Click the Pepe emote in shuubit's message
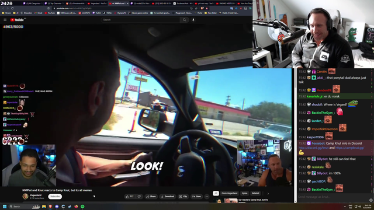This screenshot has height=210, width=374. pyautogui.click(x=353, y=103)
